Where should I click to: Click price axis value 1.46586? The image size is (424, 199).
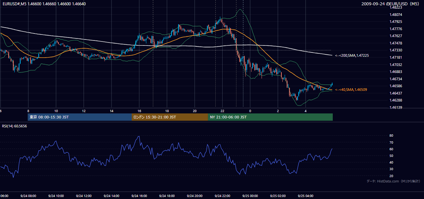(x=396, y=86)
